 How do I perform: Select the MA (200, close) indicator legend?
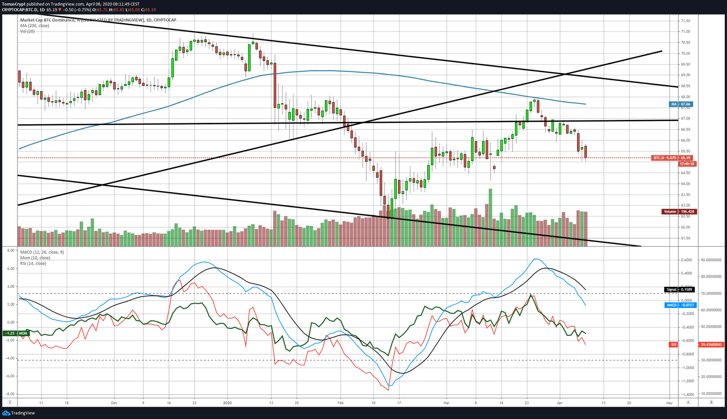point(34,26)
